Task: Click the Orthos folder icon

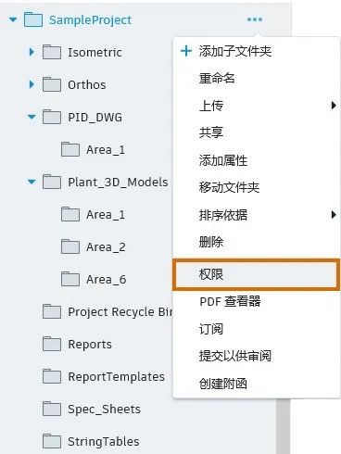Action: point(52,84)
